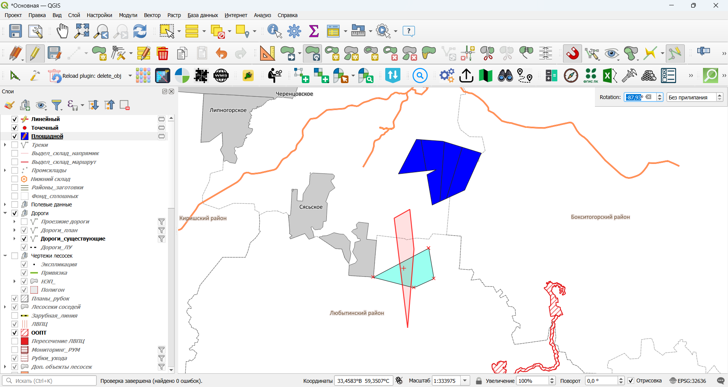Toggle editing with the yellow pencil icon

coord(35,53)
